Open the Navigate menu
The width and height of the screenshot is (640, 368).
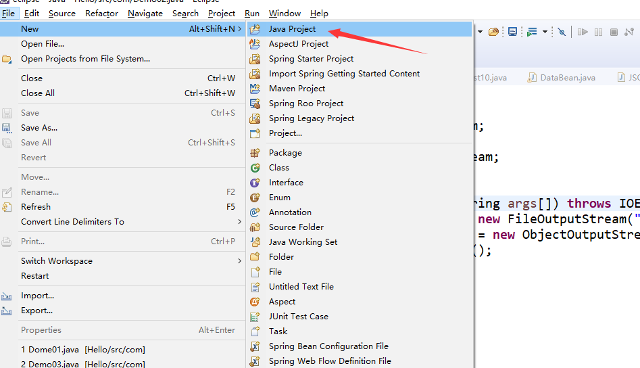[145, 14]
